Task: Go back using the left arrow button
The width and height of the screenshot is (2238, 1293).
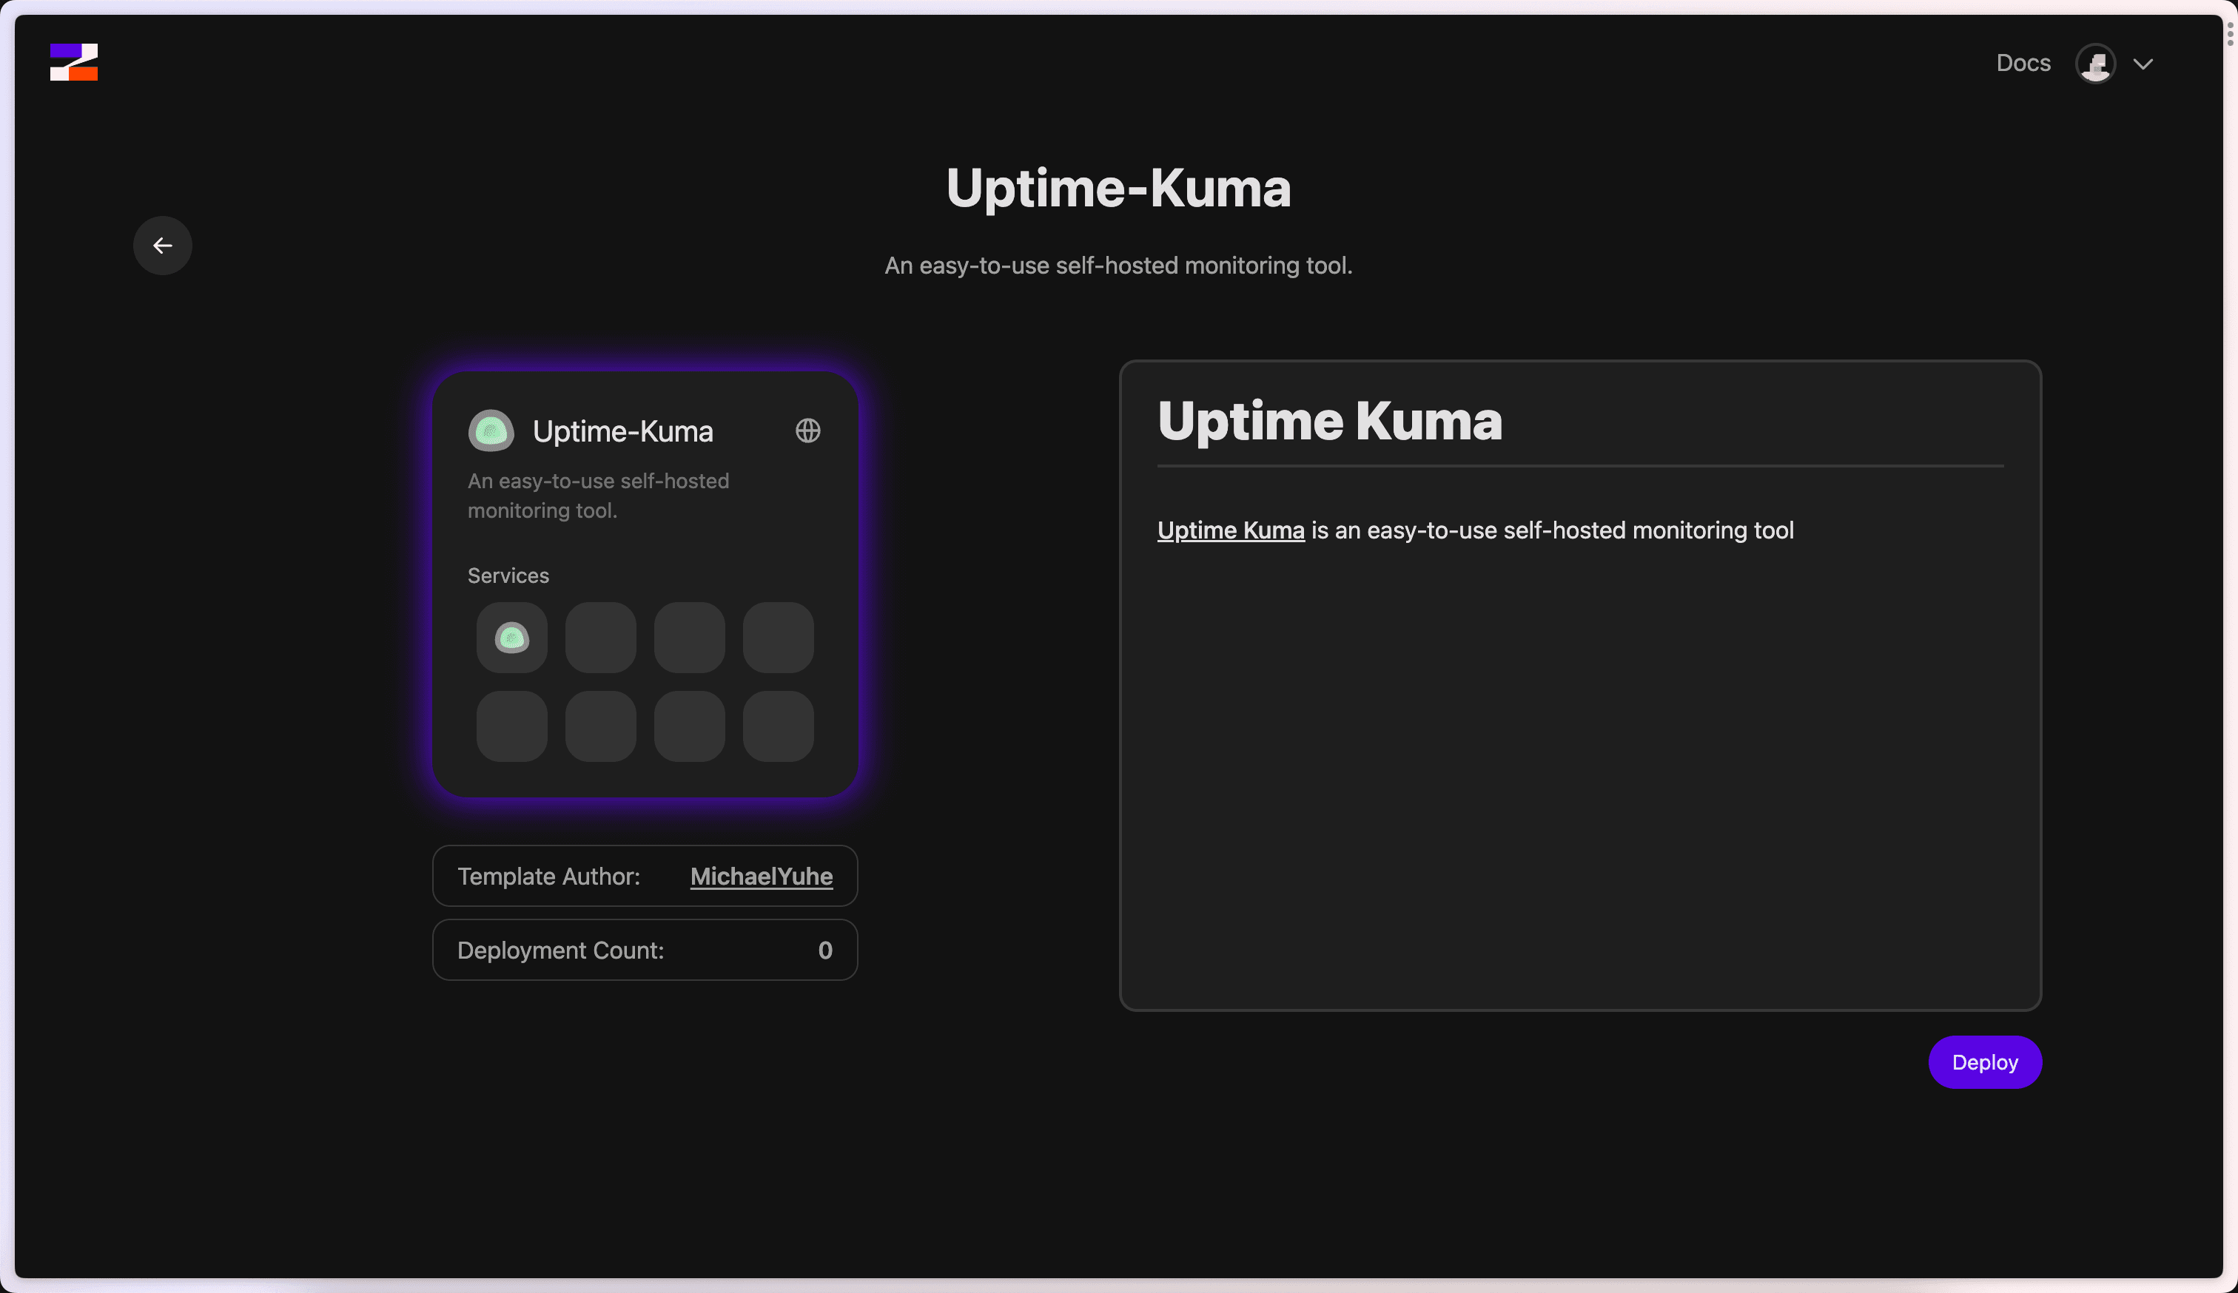Action: click(163, 246)
